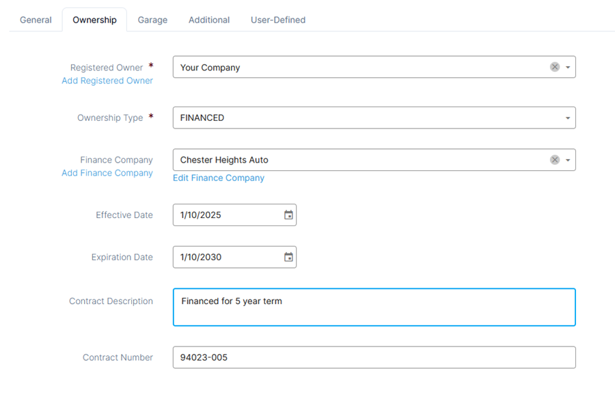Viewport: 615px width, 397px height.
Task: Open the Expiration Date calendar picker
Action: (x=288, y=257)
